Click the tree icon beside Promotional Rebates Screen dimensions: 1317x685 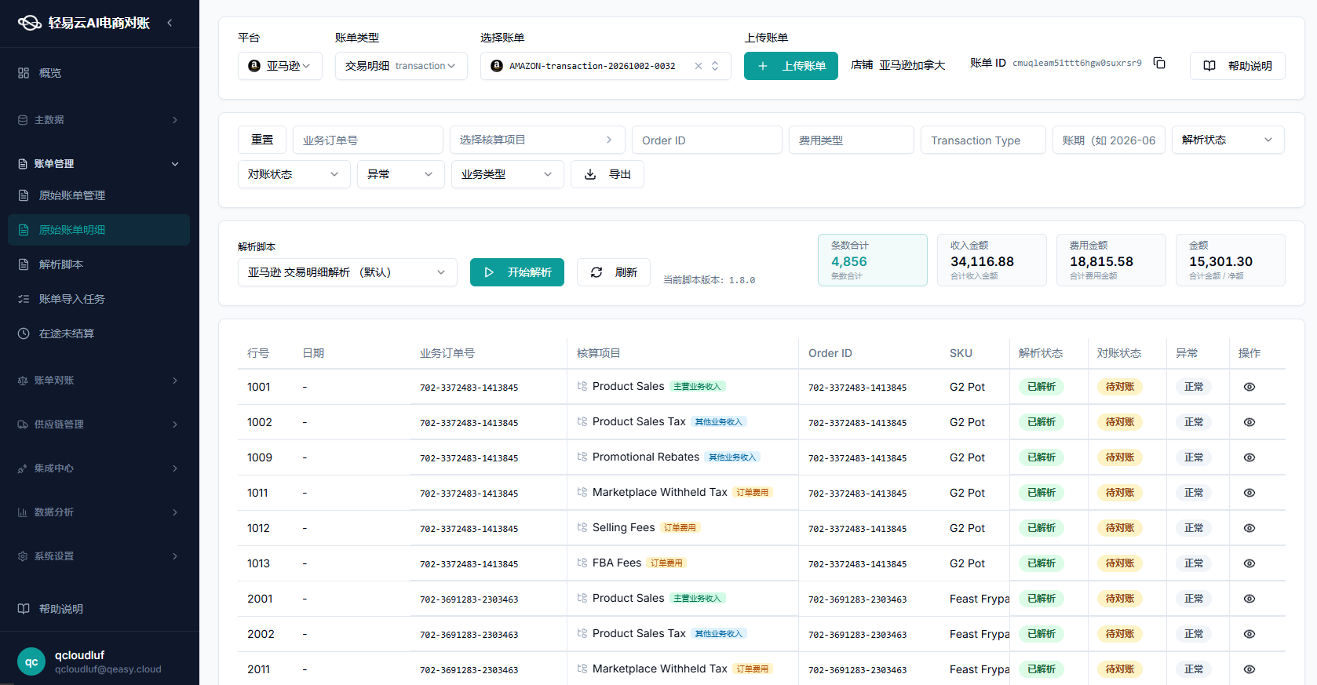point(582,457)
